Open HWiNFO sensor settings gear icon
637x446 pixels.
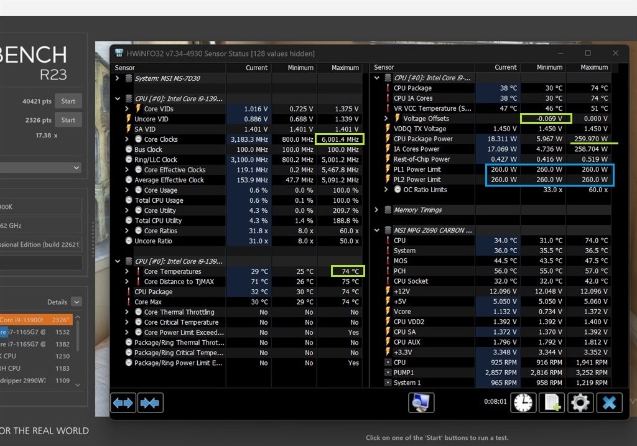tap(580, 402)
